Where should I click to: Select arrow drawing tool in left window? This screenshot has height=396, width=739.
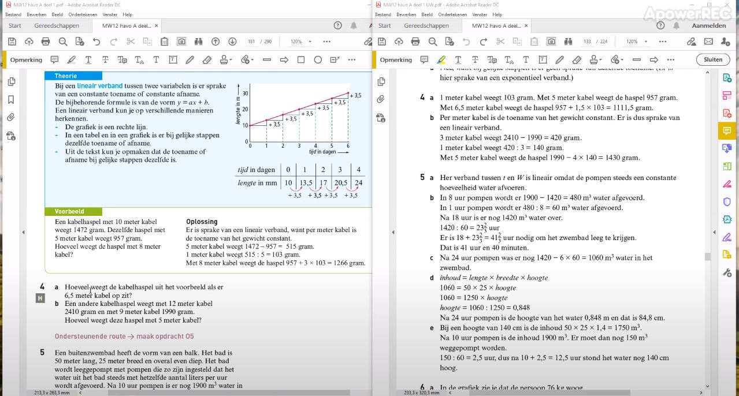pos(284,59)
